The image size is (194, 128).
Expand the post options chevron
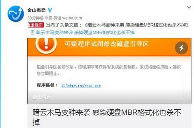(189, 8)
